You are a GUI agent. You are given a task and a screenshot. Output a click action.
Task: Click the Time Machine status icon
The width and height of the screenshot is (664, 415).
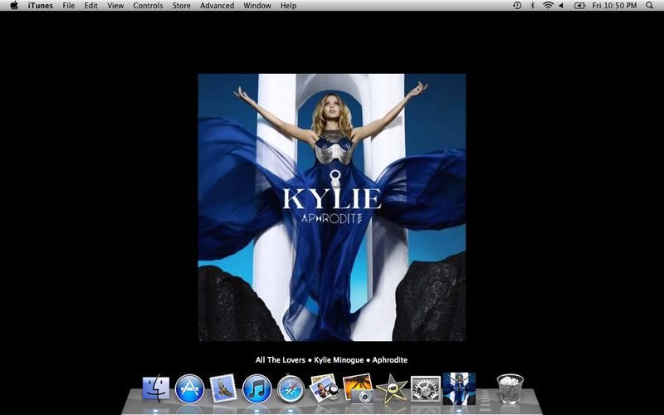517,6
